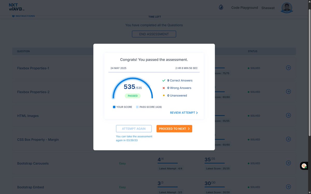Click the End Assessment button

pyautogui.click(x=154, y=34)
